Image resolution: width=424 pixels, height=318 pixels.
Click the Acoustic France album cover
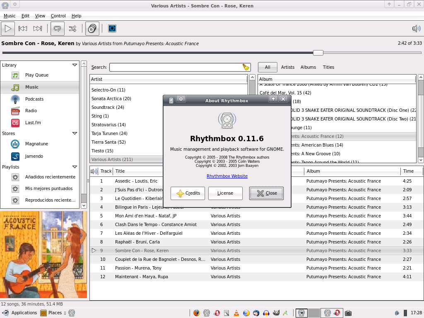[x=43, y=255]
